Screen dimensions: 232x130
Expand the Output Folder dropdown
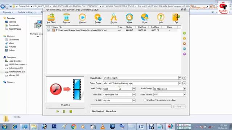pyautogui.click(x=180, y=78)
